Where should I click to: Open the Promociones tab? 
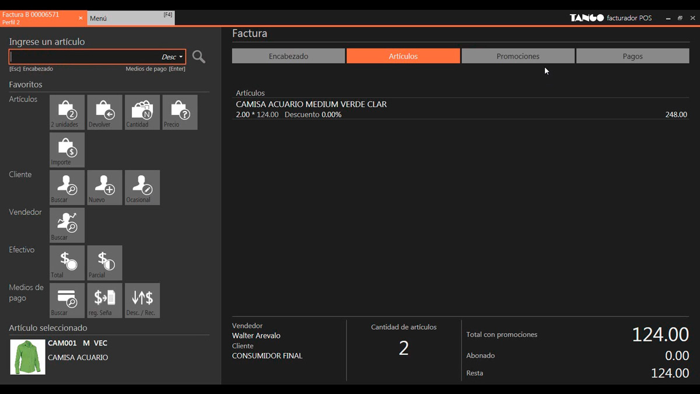pos(517,56)
